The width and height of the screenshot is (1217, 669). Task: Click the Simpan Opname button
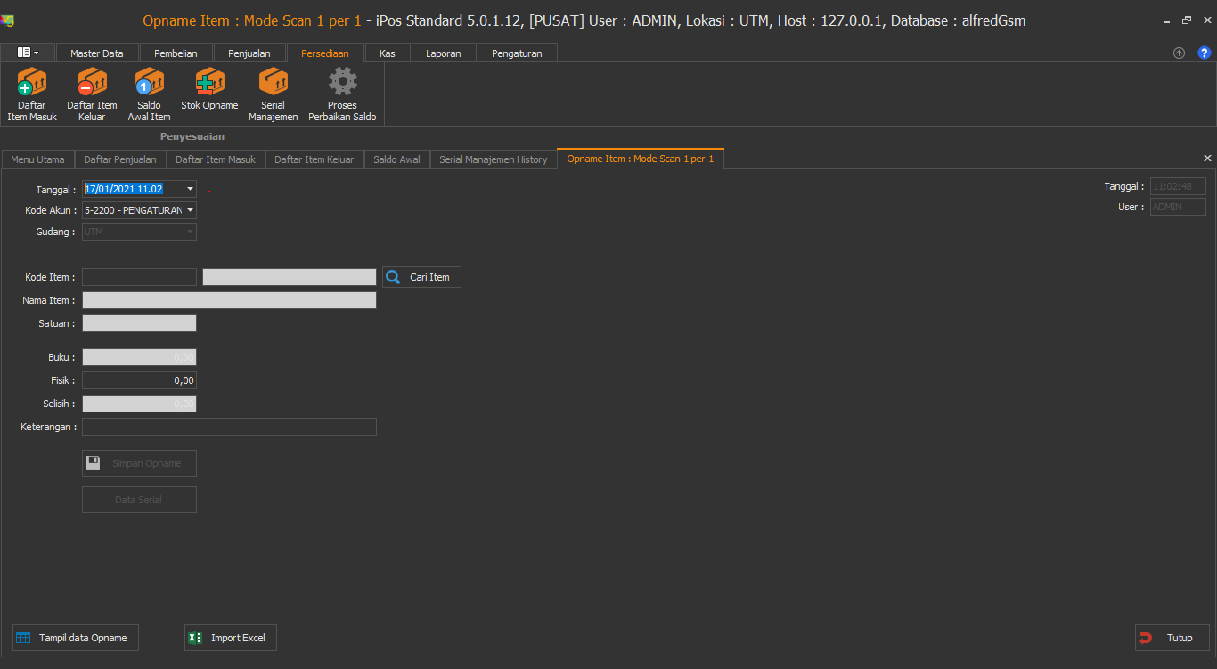(x=139, y=463)
